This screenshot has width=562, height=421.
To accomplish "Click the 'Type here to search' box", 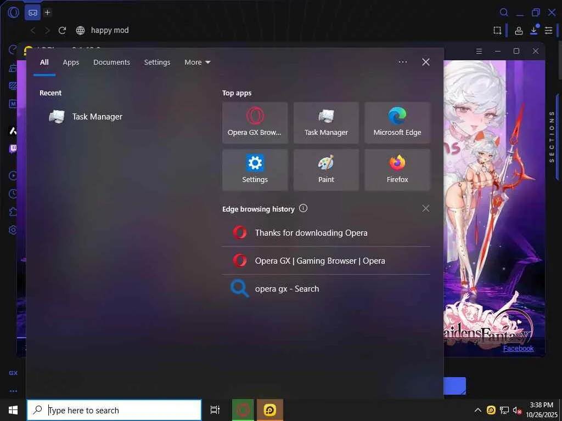I will click(114, 410).
